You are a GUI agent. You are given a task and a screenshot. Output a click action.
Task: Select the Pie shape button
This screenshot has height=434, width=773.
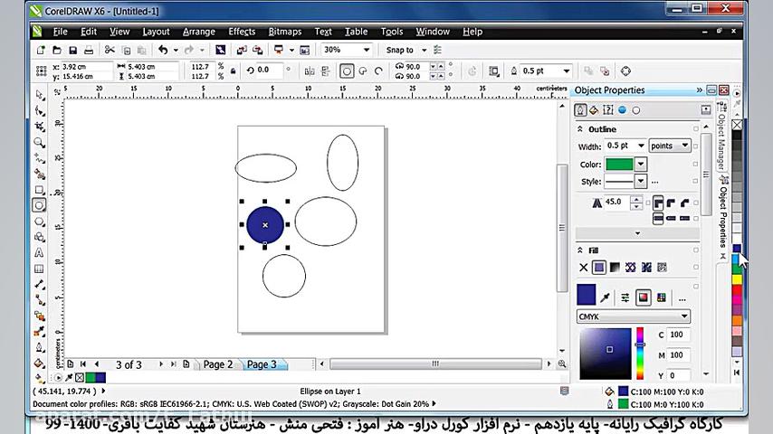363,71
